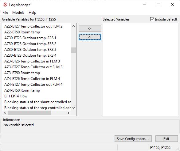Add variable with the -> arrow button
180x151 pixels.
tap(90, 28)
